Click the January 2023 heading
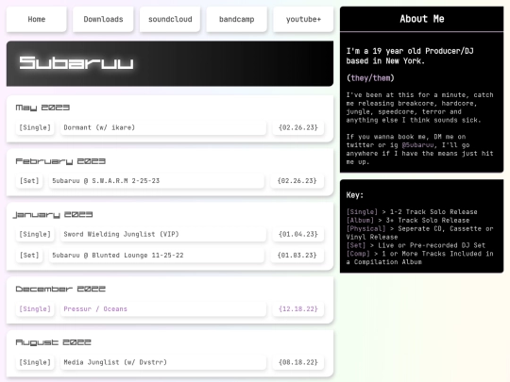Image resolution: width=510 pixels, height=382 pixels. click(x=53, y=215)
